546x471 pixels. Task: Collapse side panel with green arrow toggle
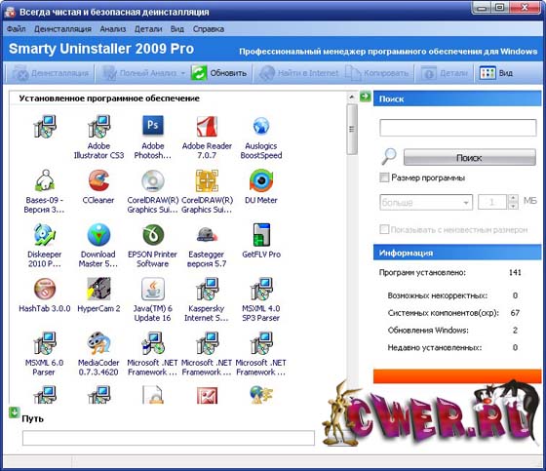[366, 97]
